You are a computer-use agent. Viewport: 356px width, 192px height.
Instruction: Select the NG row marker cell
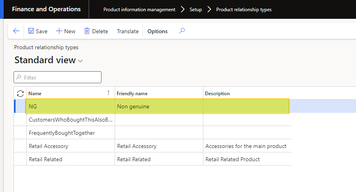[x=20, y=106]
